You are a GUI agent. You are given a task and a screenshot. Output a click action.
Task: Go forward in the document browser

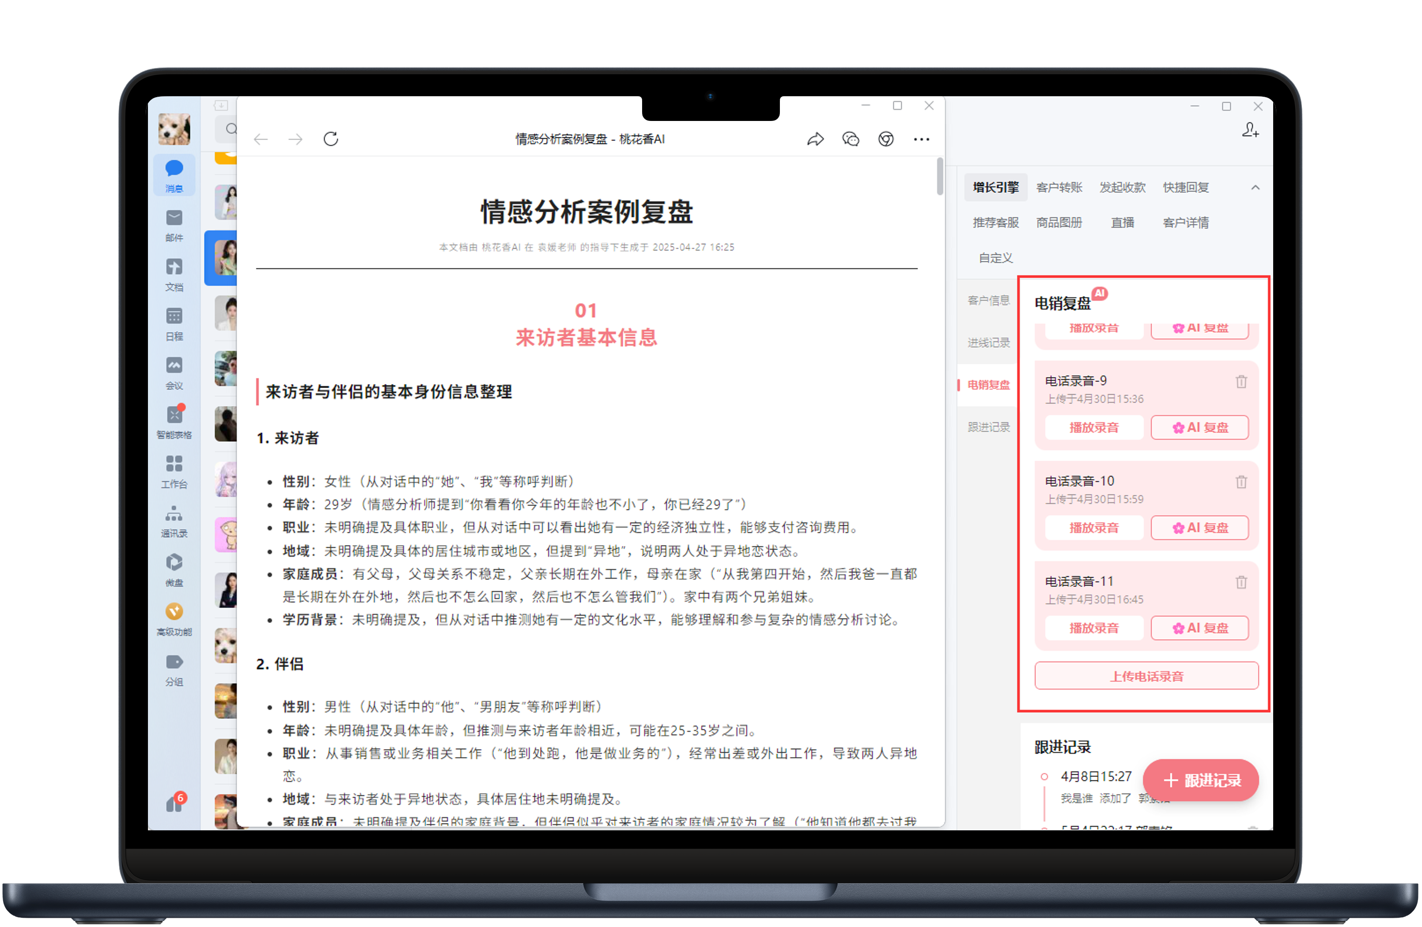point(295,139)
